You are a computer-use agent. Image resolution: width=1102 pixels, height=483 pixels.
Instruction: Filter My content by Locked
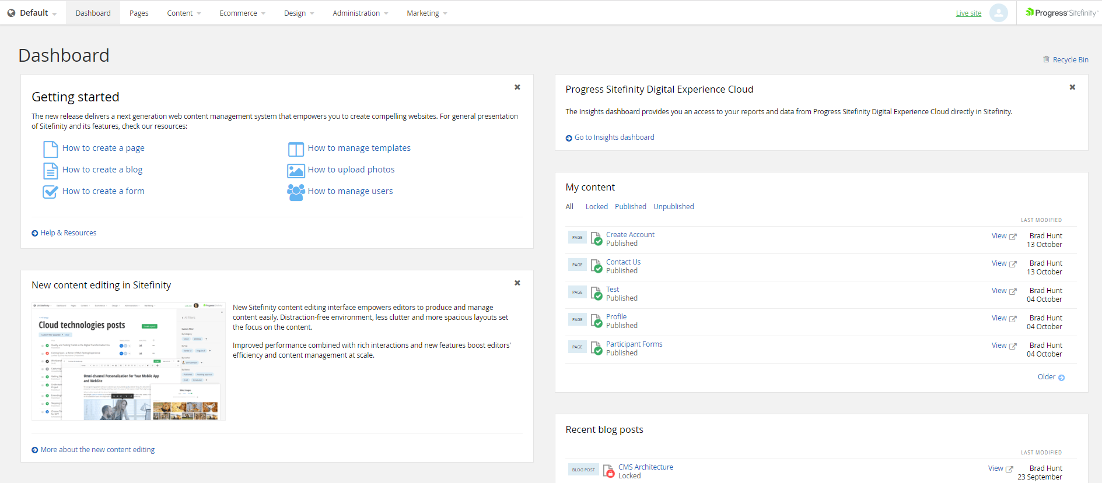click(596, 206)
